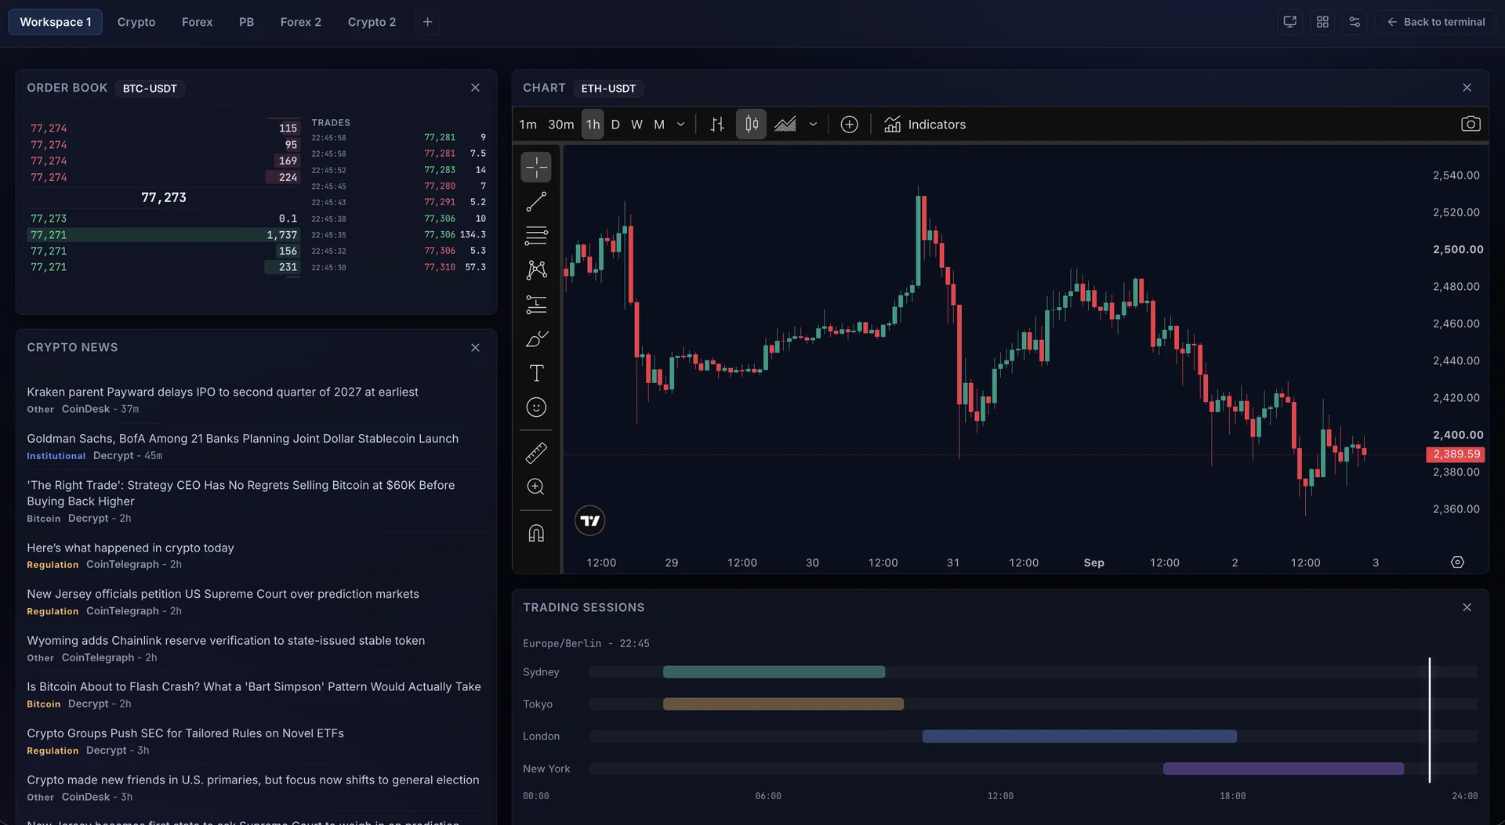Viewport: 1505px width, 825px height.
Task: Select the 77,271 bid row with 1,737 size
Action: (164, 235)
